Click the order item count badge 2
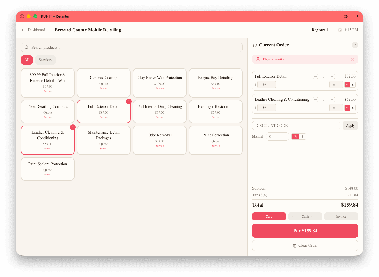 pos(355,45)
